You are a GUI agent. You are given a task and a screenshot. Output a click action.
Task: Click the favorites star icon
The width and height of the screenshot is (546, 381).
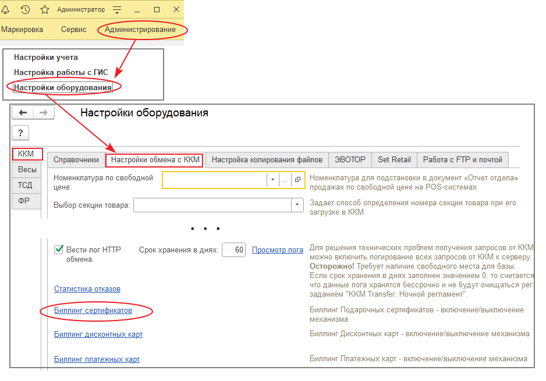tap(44, 9)
